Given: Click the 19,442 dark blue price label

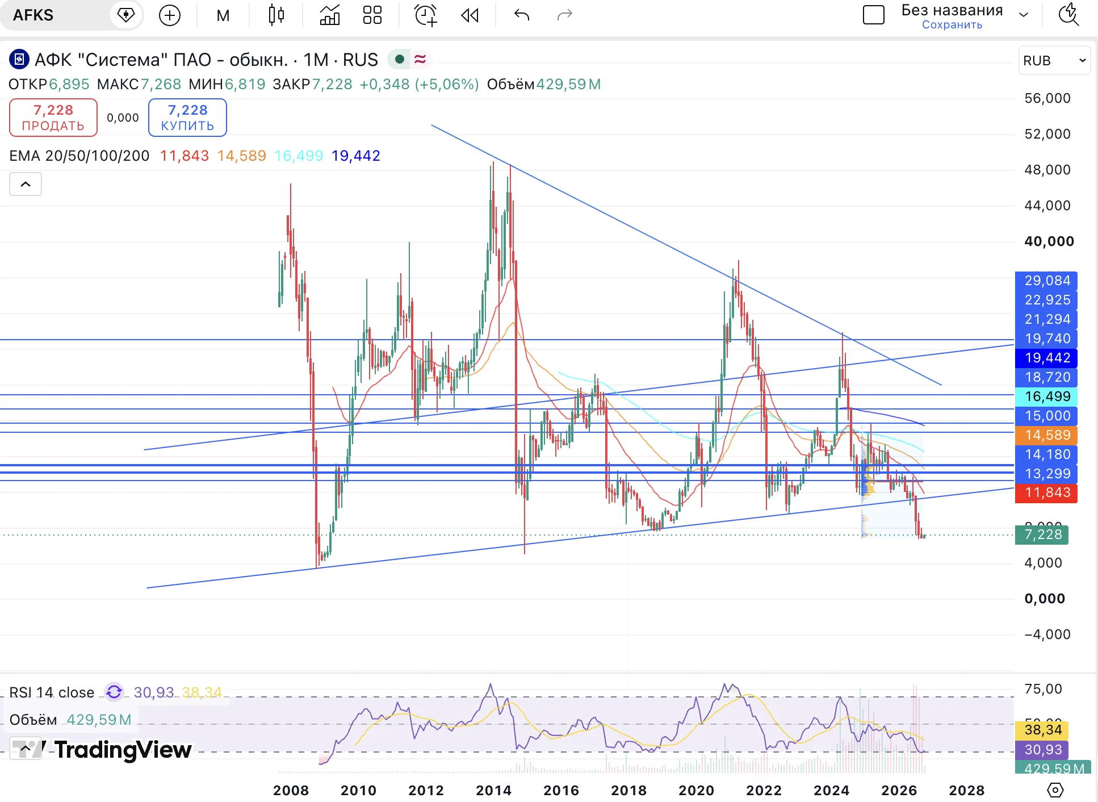Looking at the screenshot, I should point(1046,358).
